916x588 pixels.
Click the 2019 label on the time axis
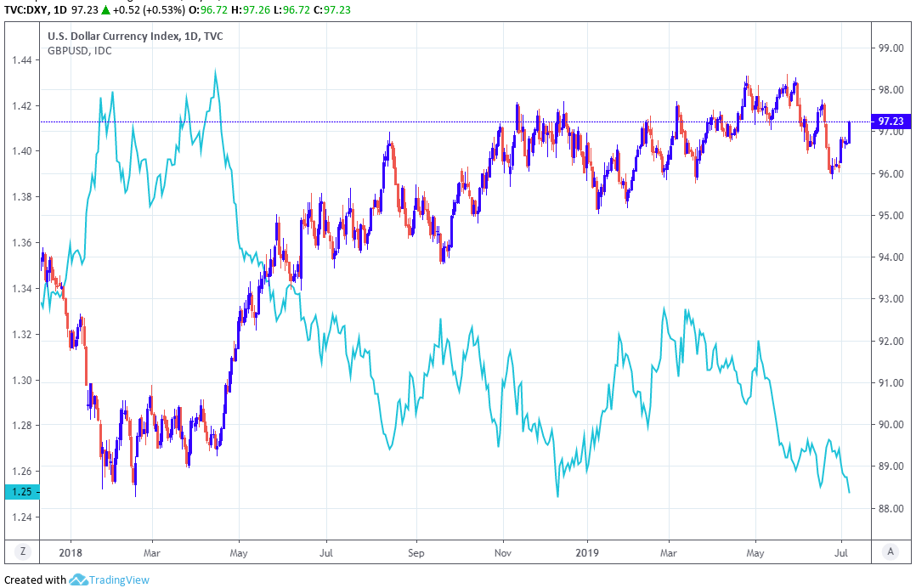(587, 551)
